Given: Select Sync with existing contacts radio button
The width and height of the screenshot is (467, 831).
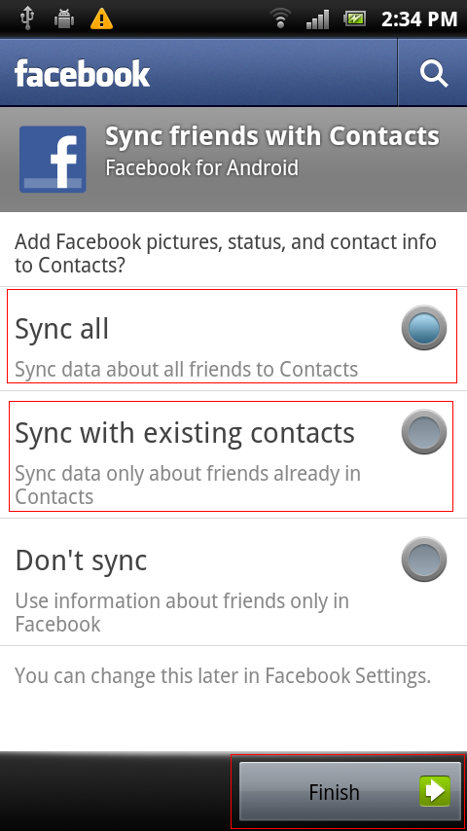Looking at the screenshot, I should [424, 431].
